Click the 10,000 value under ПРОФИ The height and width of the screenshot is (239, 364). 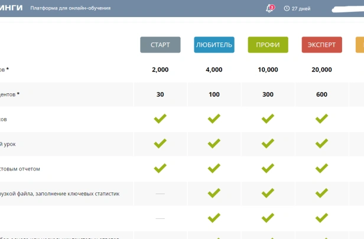(268, 70)
